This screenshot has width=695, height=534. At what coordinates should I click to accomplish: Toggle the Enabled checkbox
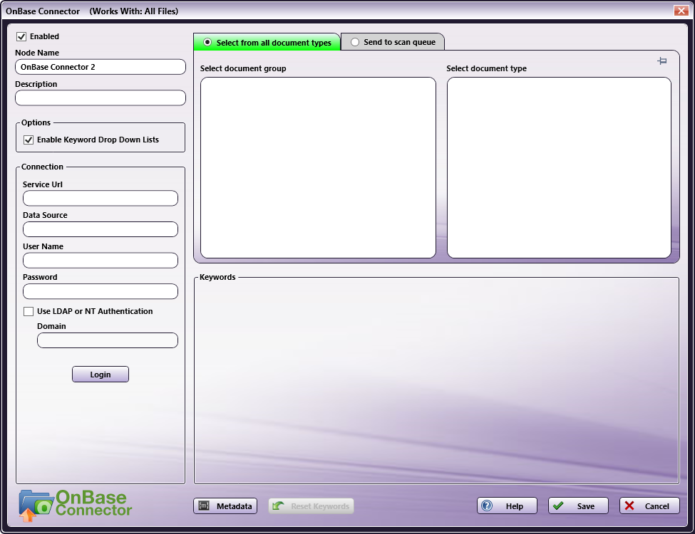click(x=21, y=36)
